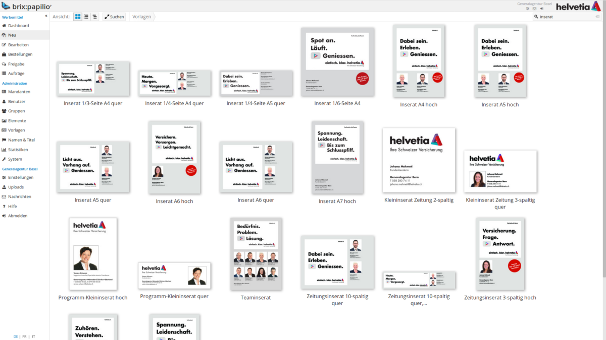Viewport: 606px width, 340px height.
Task: Switch to list view layout
Action: [x=86, y=17]
